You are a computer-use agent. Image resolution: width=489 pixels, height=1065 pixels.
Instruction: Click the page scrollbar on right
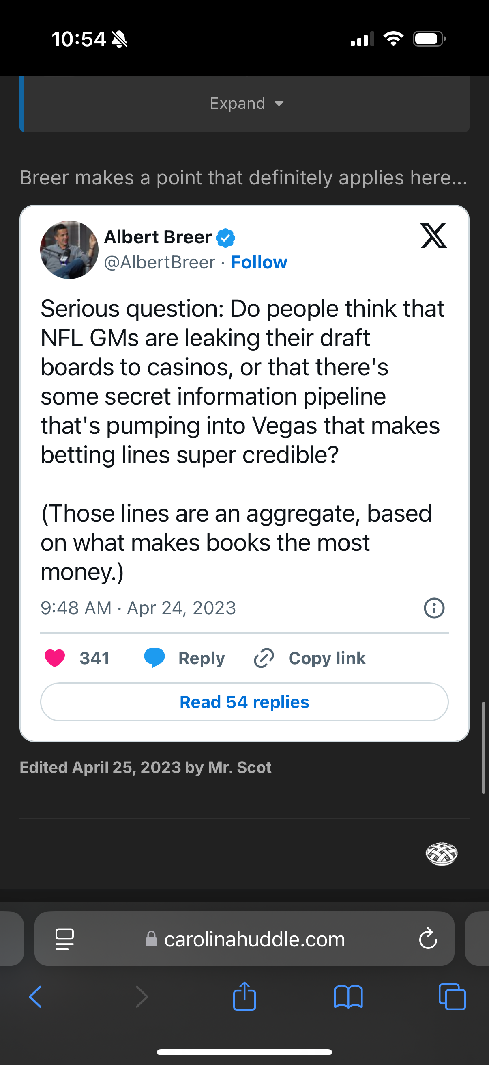[483, 747]
